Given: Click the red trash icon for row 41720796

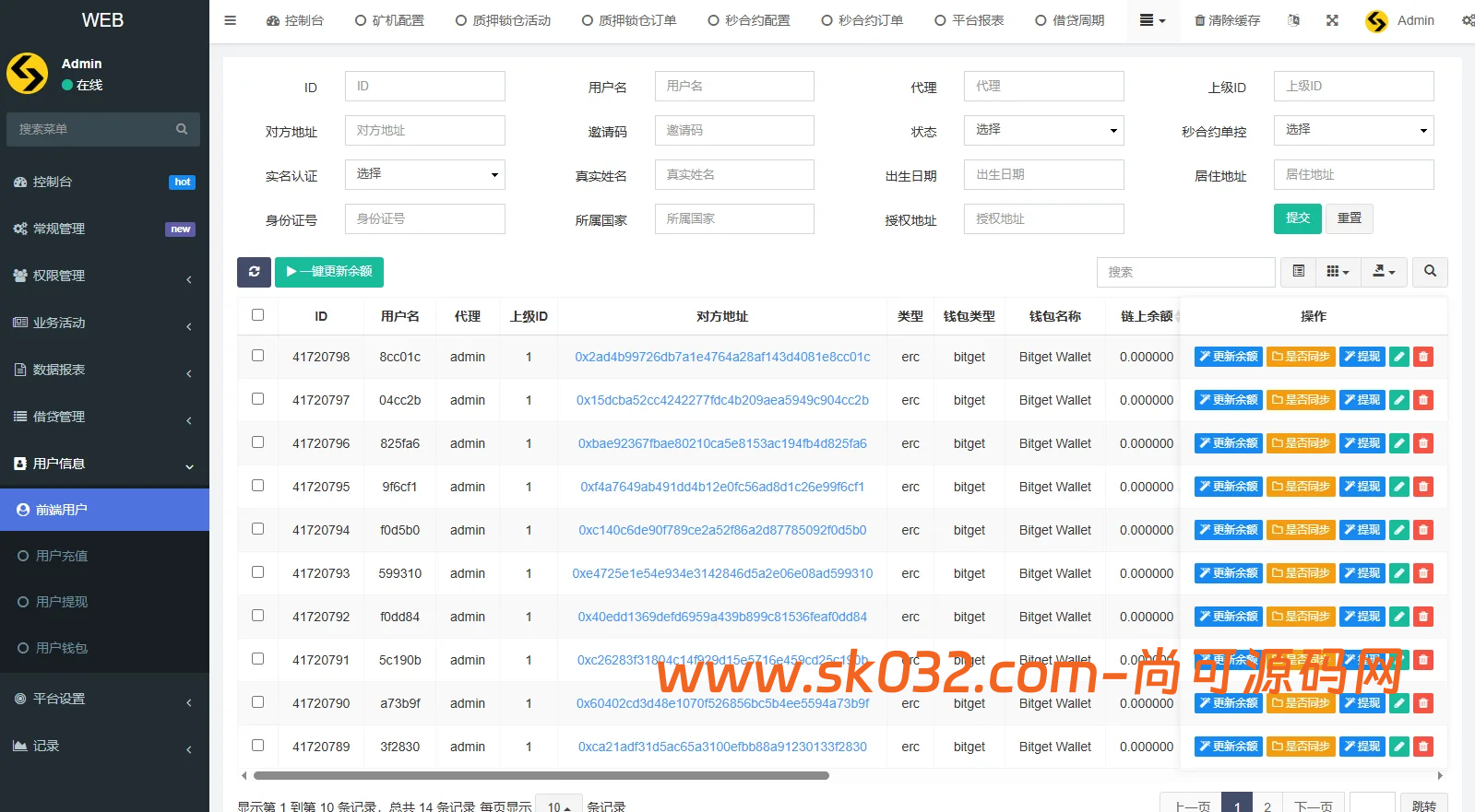Looking at the screenshot, I should (x=1423, y=443).
